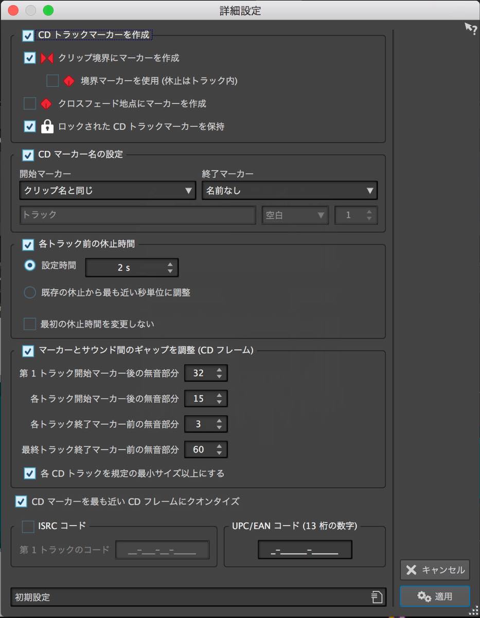Click red marker icon beside クロスフェード地点
Image resolution: width=480 pixels, height=618 pixels.
pyautogui.click(x=46, y=104)
